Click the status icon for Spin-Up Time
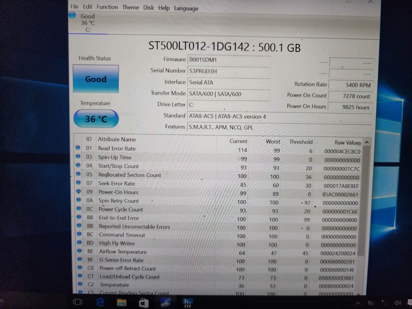The image size is (412, 309). (78, 156)
